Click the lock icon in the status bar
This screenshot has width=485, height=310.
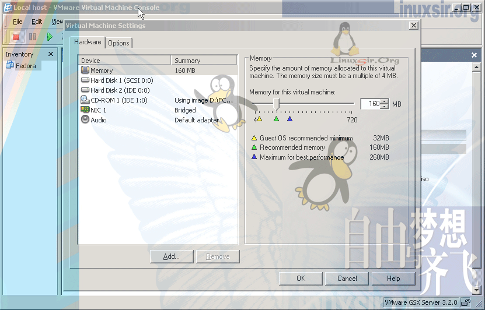[x=466, y=302]
